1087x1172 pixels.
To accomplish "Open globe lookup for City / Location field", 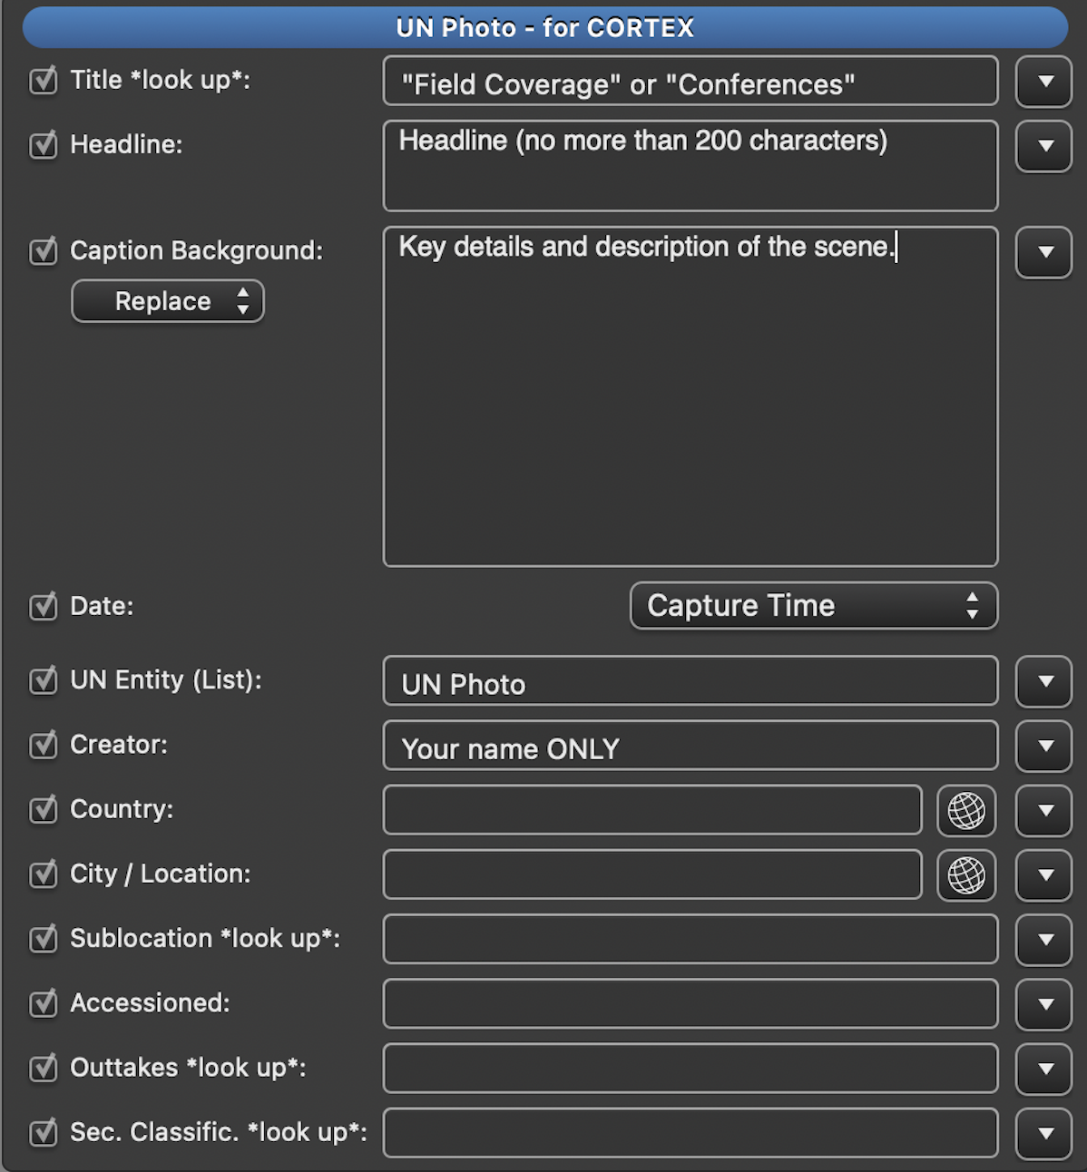I will click(x=966, y=875).
